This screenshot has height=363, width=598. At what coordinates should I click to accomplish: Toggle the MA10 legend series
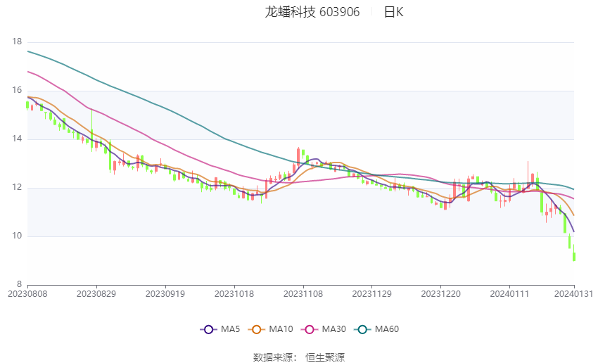(x=270, y=329)
